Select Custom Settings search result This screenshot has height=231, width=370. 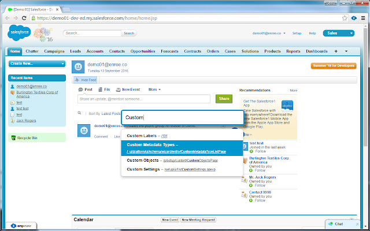click(182, 169)
